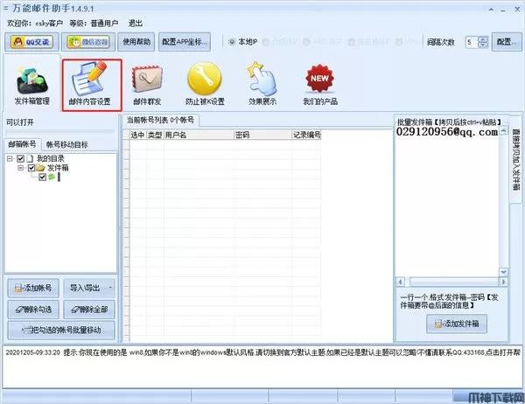Click the 删除全部 delete all button
525x404 pixels.
pos(89,310)
